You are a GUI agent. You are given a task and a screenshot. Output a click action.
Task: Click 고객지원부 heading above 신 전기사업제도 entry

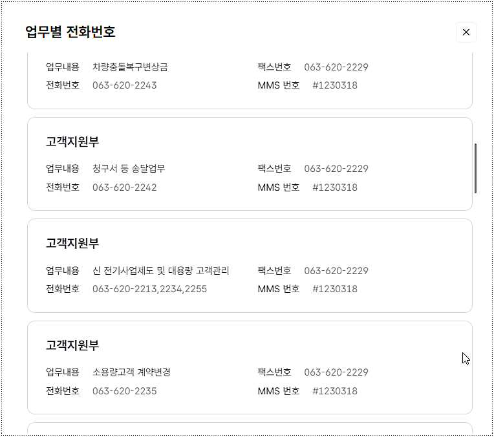pyautogui.click(x=72, y=244)
